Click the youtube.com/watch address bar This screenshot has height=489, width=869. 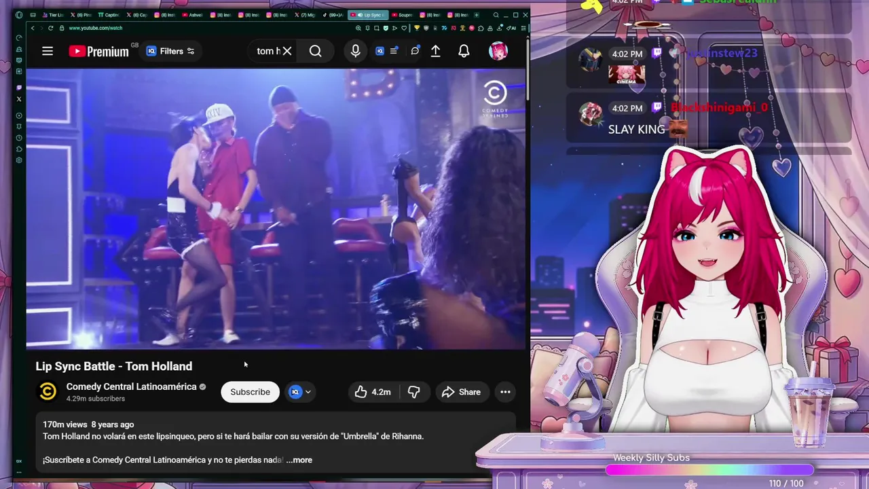[x=95, y=28]
